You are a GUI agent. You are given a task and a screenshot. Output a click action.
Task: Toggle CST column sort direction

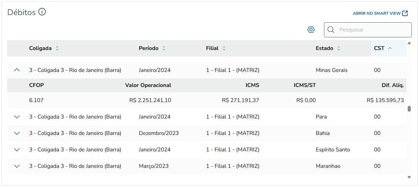click(x=390, y=48)
